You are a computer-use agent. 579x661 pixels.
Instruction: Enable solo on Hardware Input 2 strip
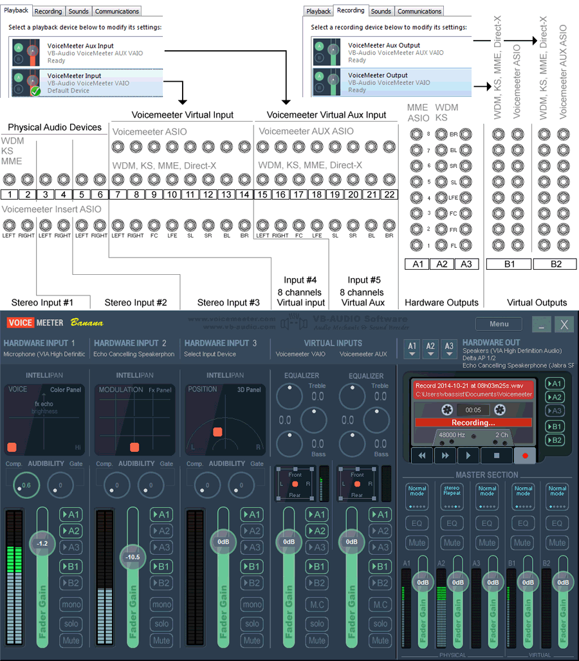click(x=161, y=624)
